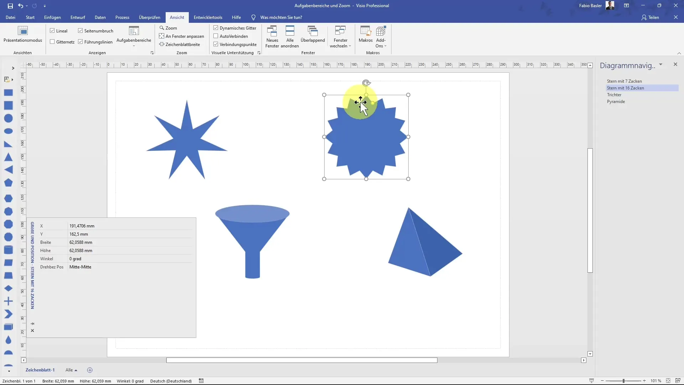Select the diamond shape in shapes sidebar
Viewport: 684px width, 385px height.
click(x=8, y=288)
